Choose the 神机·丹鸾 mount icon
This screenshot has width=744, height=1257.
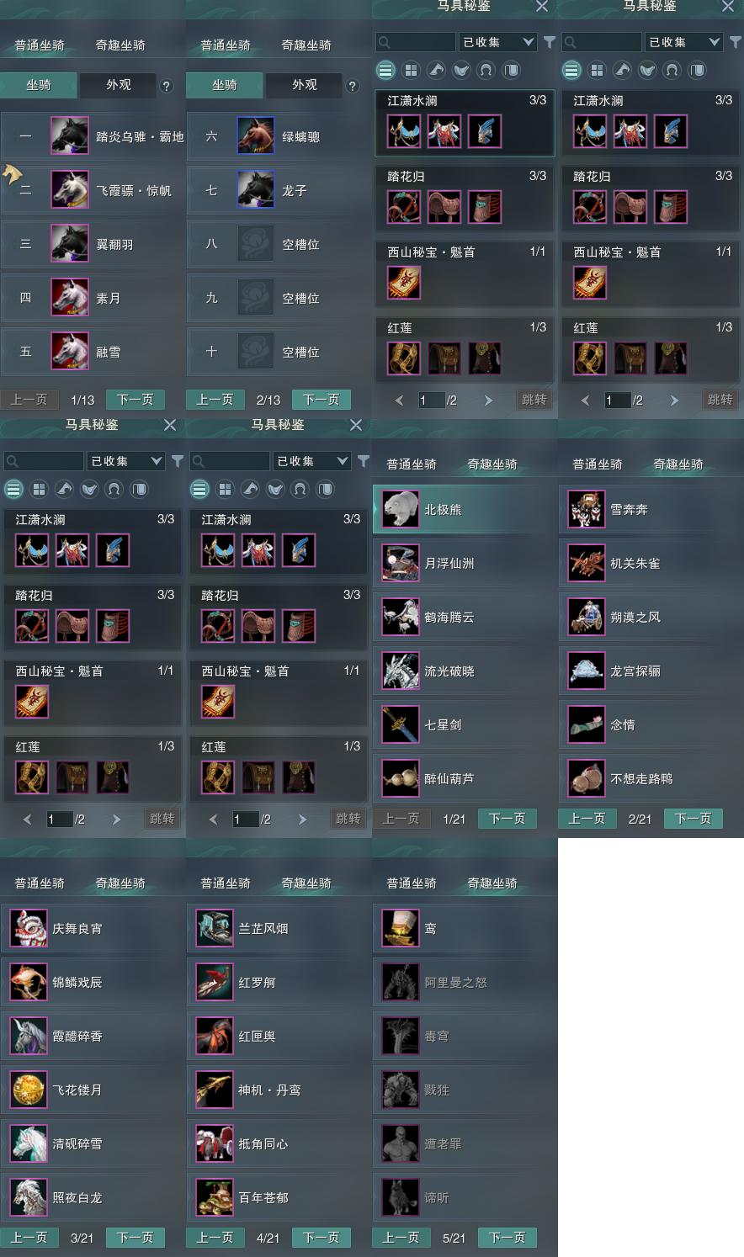coord(215,1090)
